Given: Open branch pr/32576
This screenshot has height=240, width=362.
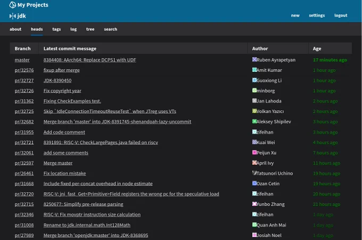Looking at the screenshot, I should pyautogui.click(x=24, y=70).
